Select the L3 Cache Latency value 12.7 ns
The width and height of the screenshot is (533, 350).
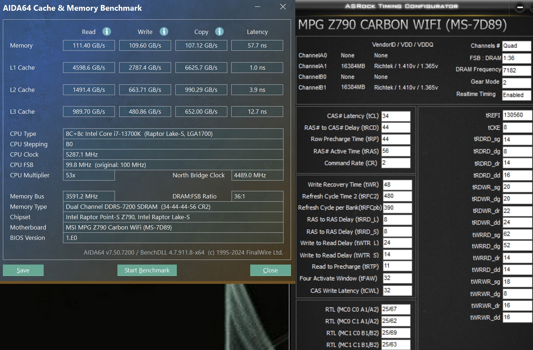coord(257,112)
